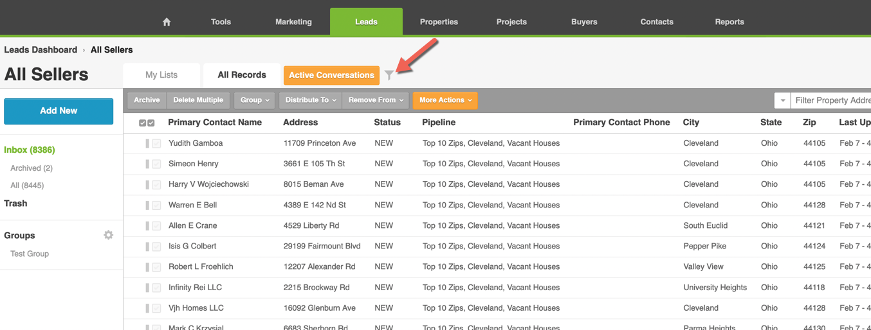Open Groups settings gear icon

109,235
